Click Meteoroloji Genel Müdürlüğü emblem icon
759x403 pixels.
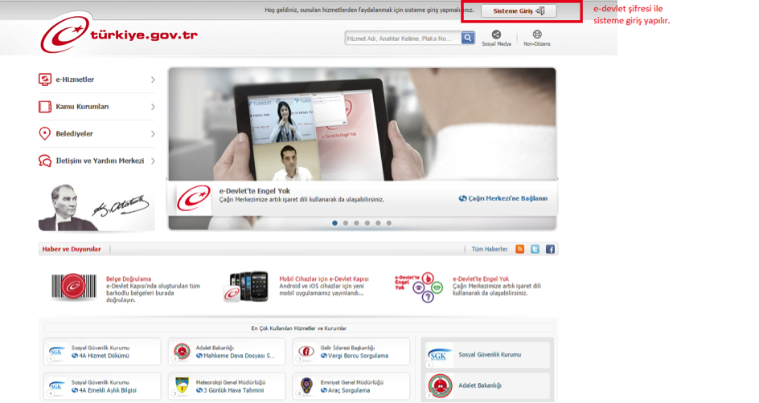point(182,386)
